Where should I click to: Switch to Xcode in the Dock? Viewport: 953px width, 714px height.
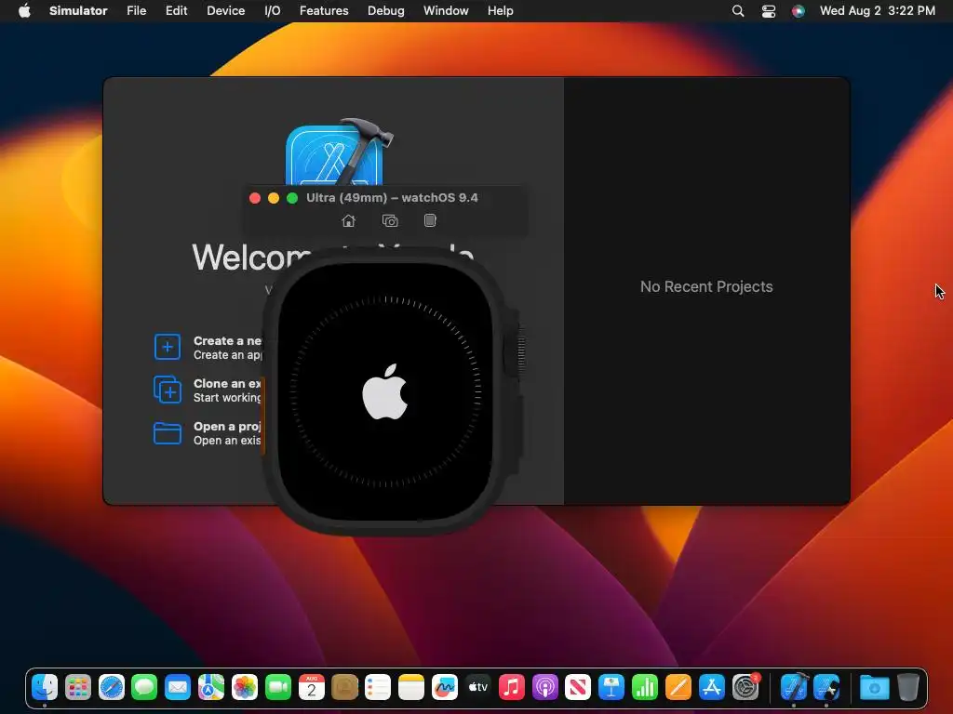(794, 687)
